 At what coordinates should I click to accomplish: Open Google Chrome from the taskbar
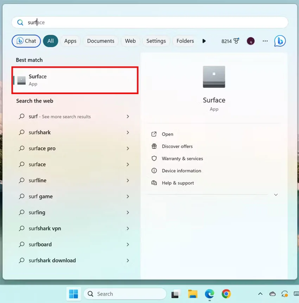click(226, 294)
